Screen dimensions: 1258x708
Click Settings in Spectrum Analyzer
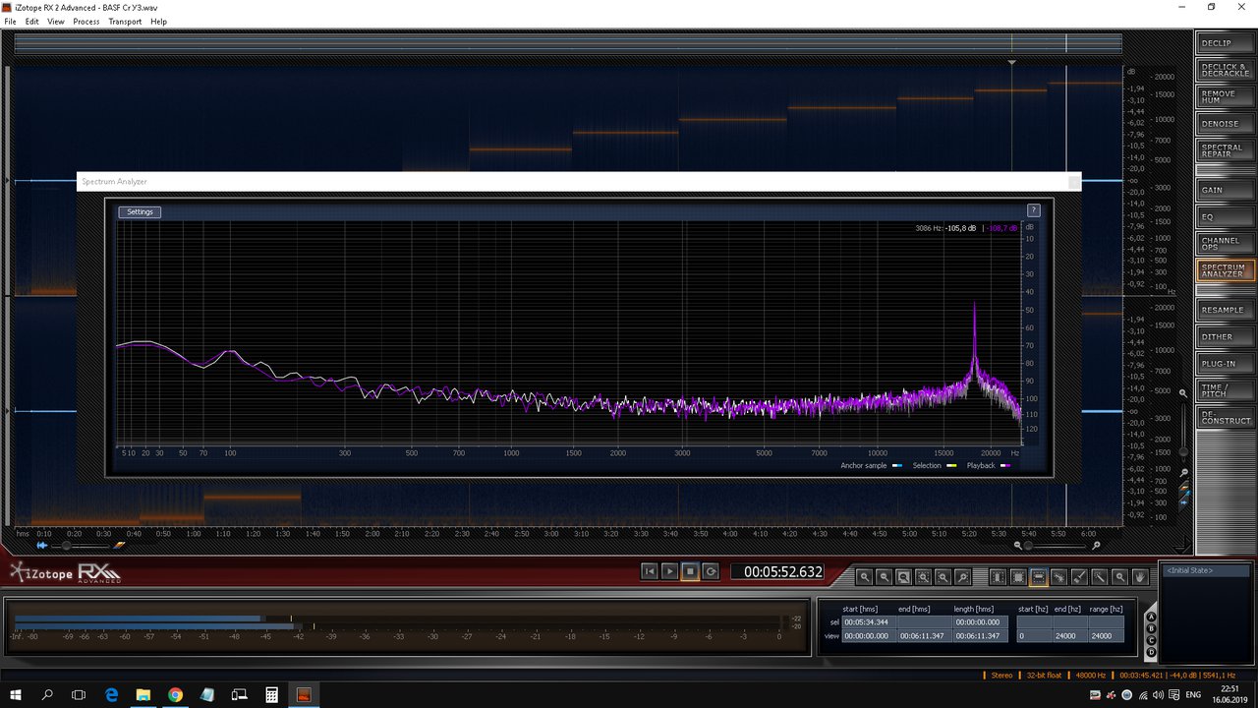tap(140, 212)
